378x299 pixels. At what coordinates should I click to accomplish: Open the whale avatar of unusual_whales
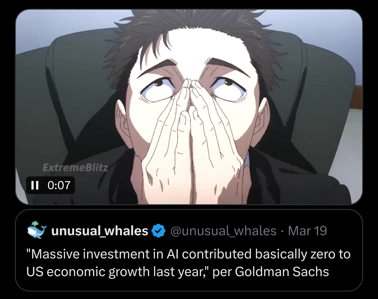(37, 231)
